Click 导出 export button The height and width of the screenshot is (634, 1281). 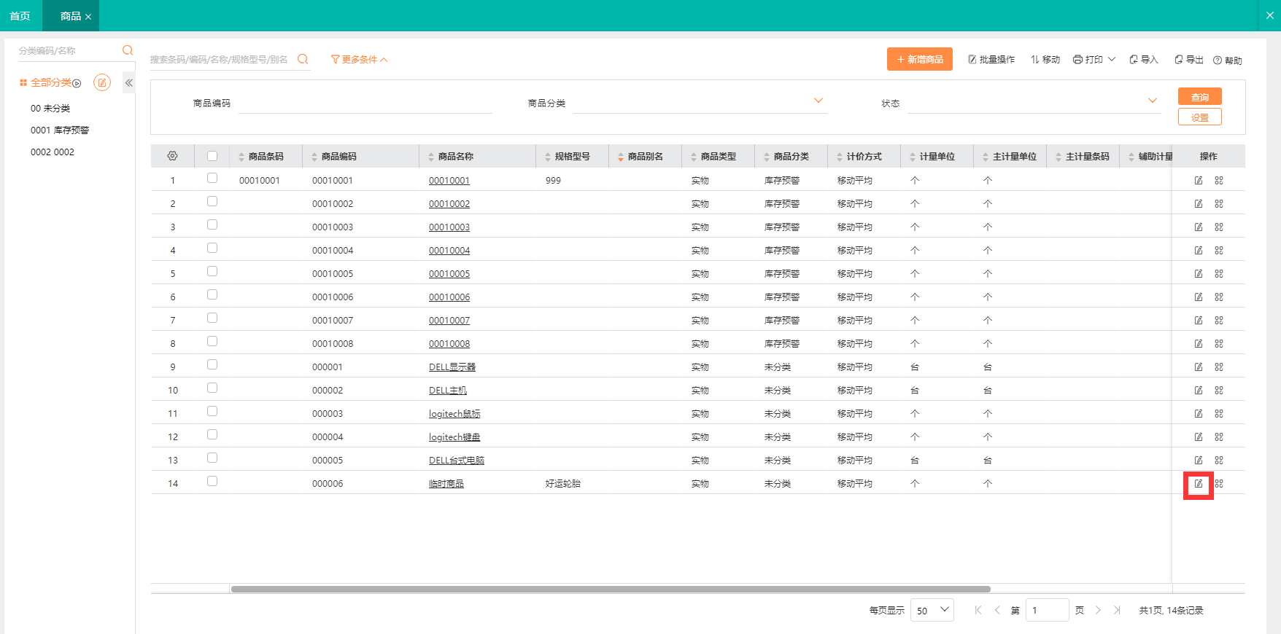pyautogui.click(x=1189, y=60)
